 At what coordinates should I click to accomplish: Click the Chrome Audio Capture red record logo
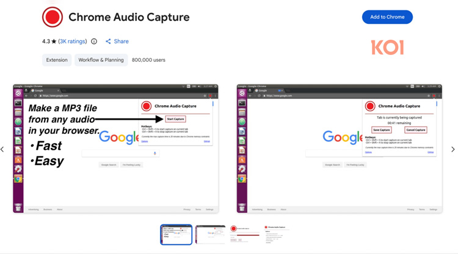(x=53, y=17)
